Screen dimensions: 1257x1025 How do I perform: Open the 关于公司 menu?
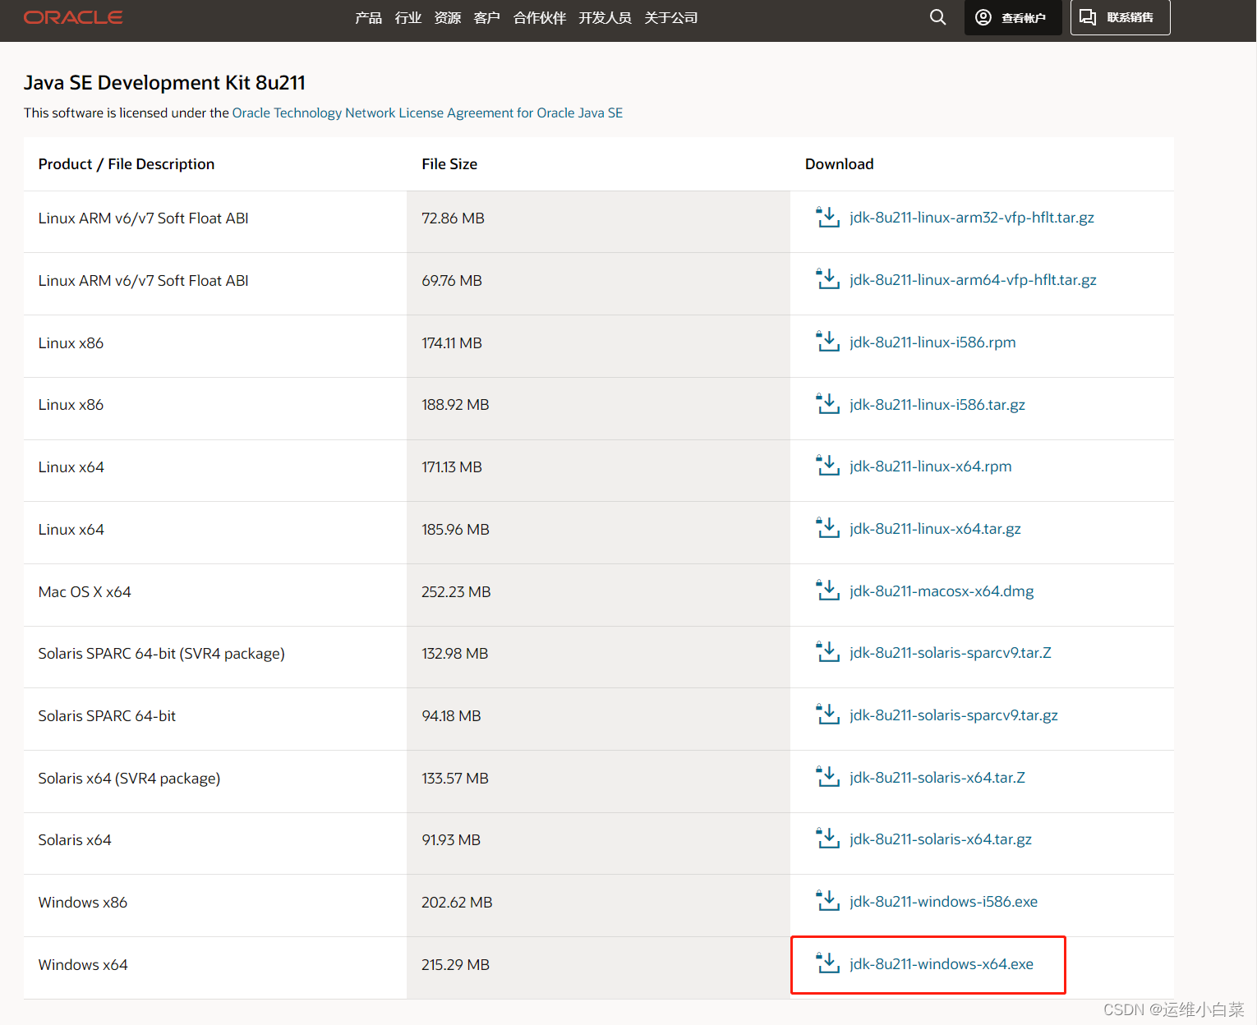coord(670,18)
